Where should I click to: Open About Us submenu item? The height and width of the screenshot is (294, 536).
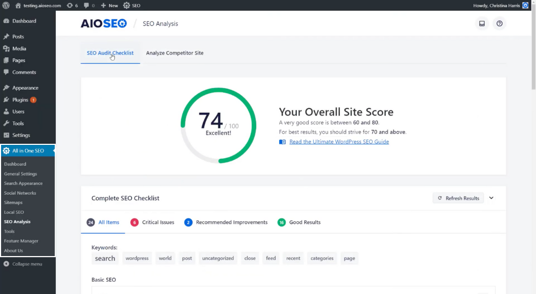pyautogui.click(x=13, y=250)
